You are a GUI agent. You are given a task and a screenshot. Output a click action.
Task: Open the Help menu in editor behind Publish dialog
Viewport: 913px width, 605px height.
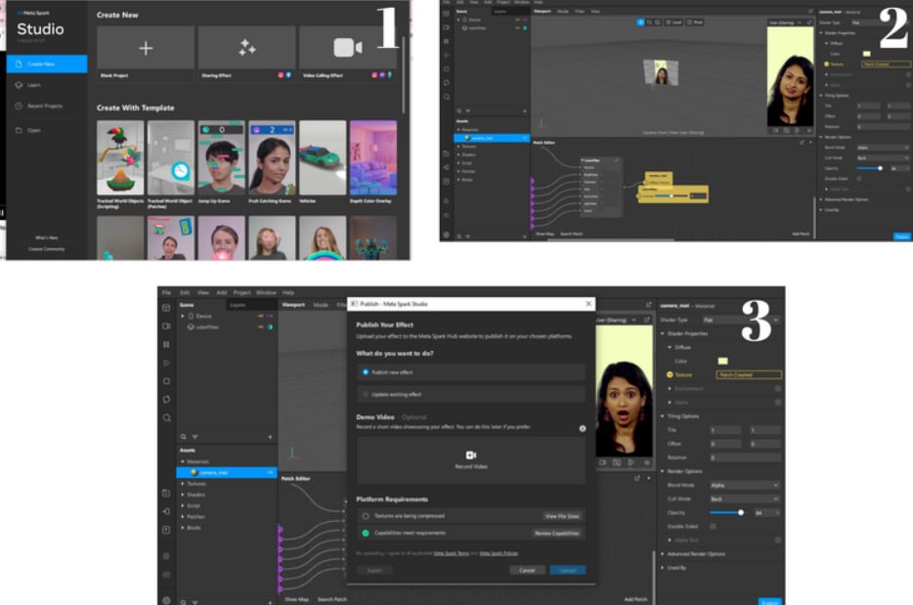[x=288, y=292]
